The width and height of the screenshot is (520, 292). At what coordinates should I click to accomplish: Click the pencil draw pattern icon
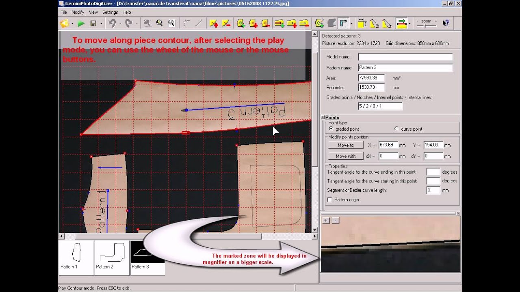(x=319, y=24)
